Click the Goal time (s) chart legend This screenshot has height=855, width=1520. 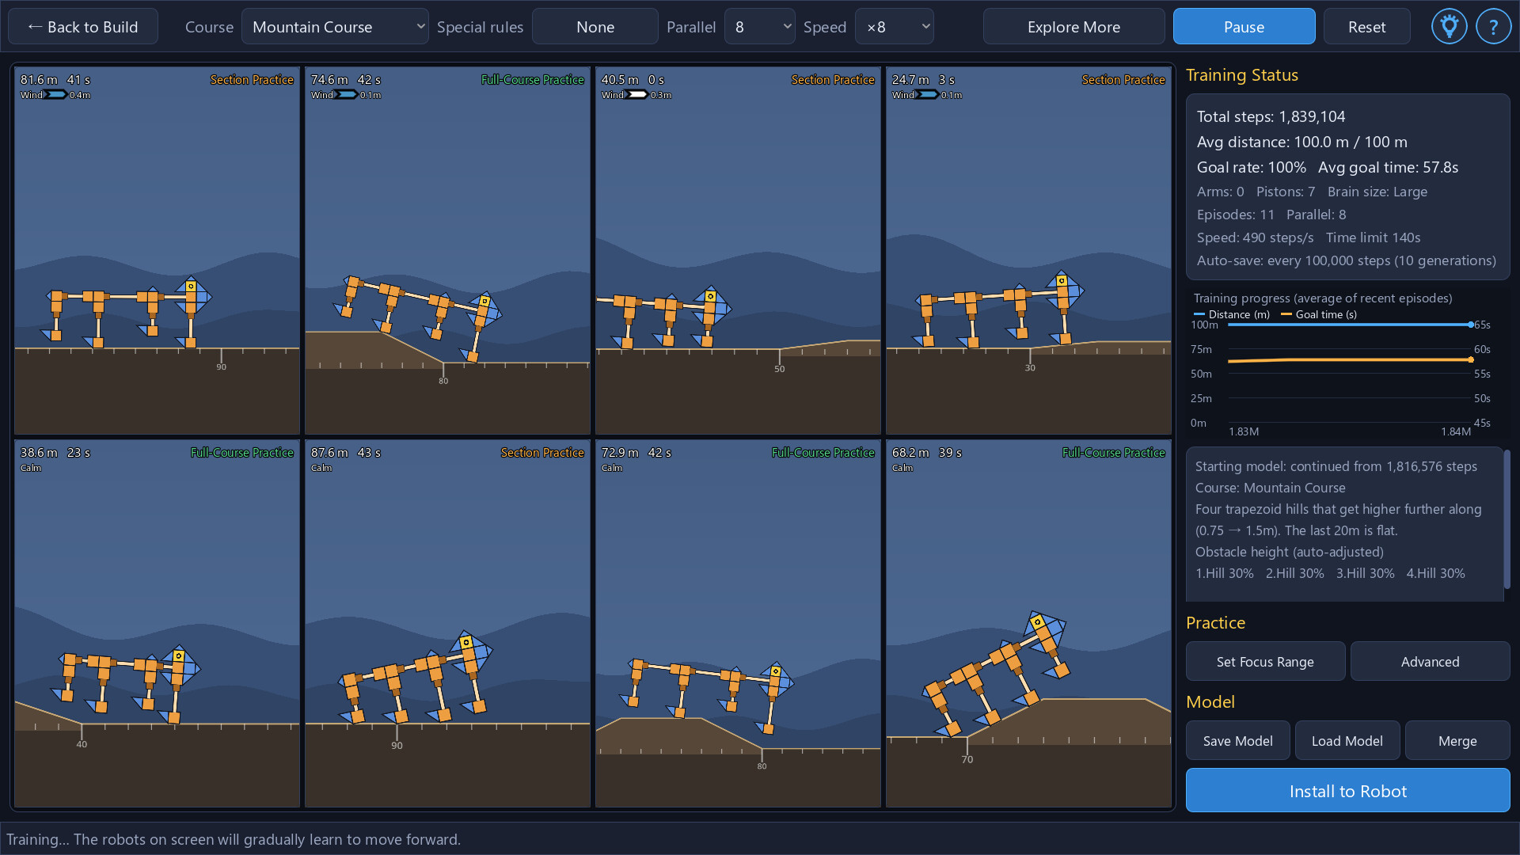coord(1319,314)
